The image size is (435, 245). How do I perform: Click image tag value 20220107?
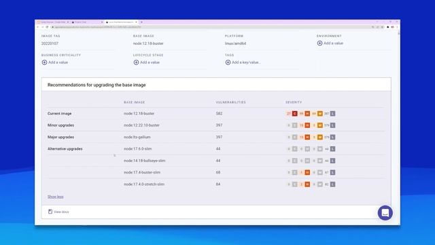tap(50, 44)
